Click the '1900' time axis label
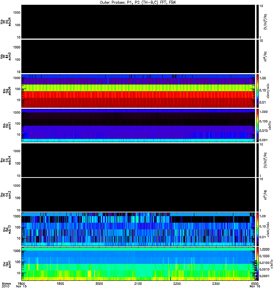This screenshot has height=294, width=276. pos(60,283)
